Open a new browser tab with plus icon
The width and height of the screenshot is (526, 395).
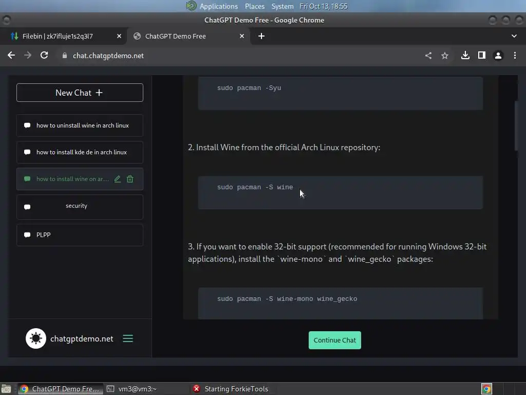261,37
